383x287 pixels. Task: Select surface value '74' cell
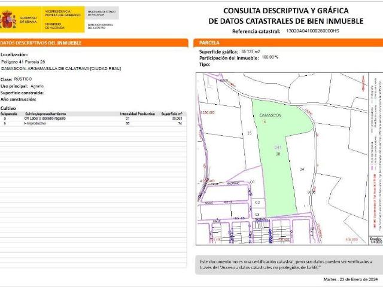coord(180,124)
